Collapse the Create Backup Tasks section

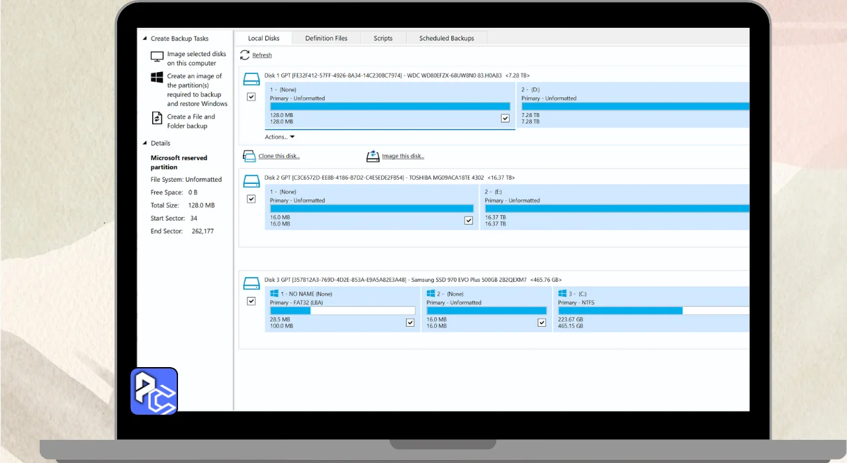pos(145,39)
